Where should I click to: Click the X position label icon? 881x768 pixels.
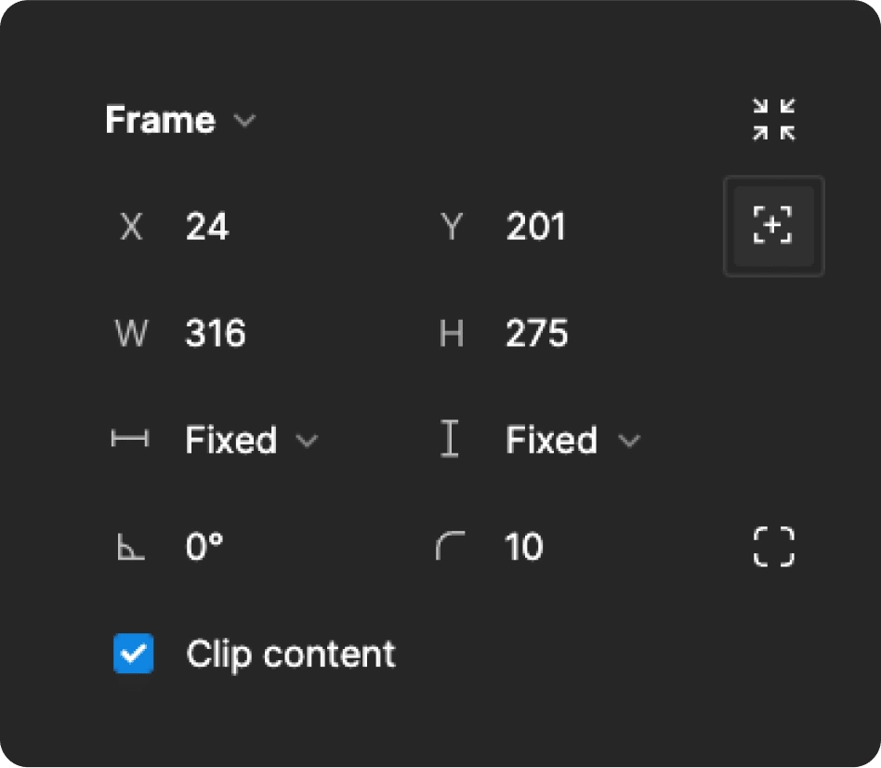(131, 226)
